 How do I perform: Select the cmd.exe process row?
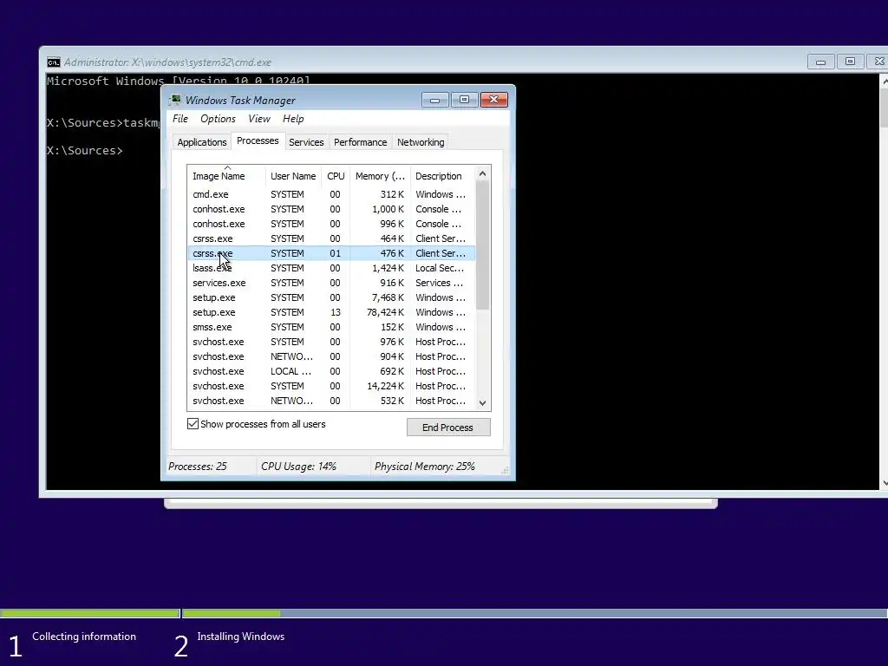pos(331,194)
